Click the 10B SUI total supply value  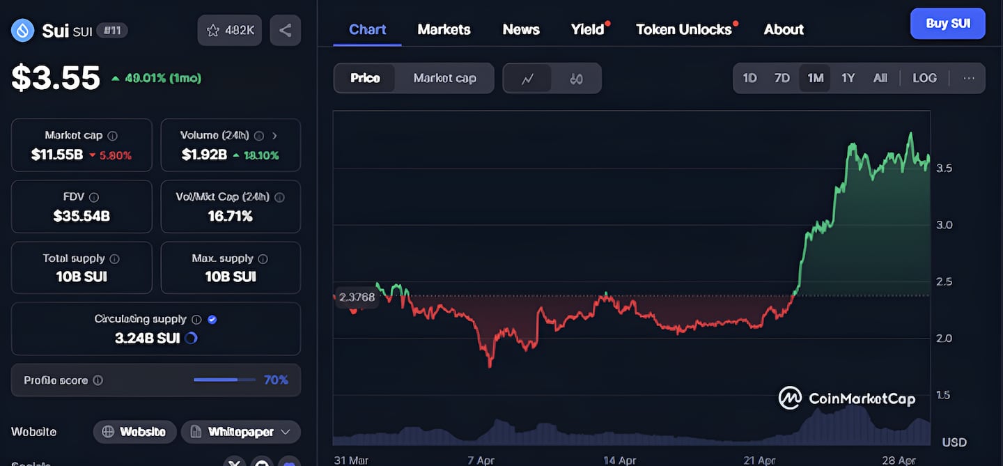click(81, 277)
